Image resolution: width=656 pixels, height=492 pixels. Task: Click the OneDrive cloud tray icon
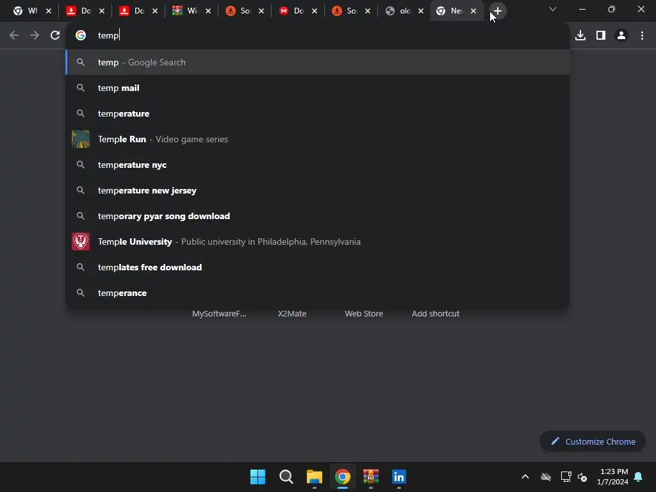point(546,477)
